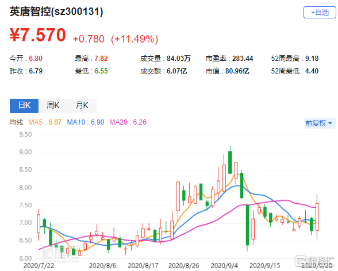This screenshot has width=338, height=271.
Task: Select the 日K daily chart tab
Action: (24, 106)
